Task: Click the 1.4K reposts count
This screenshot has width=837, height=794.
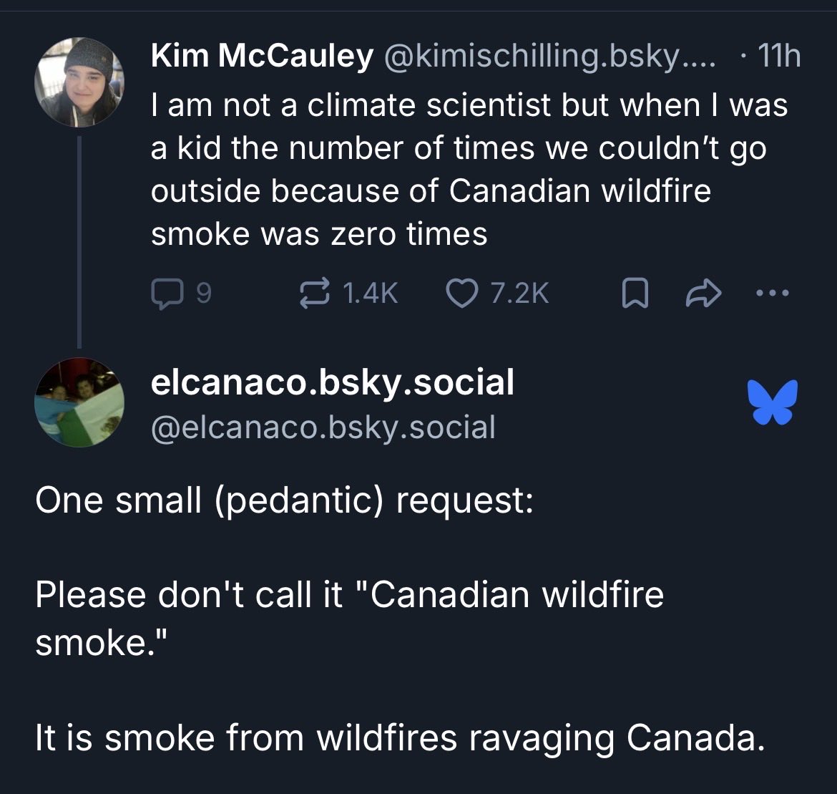Action: click(371, 294)
